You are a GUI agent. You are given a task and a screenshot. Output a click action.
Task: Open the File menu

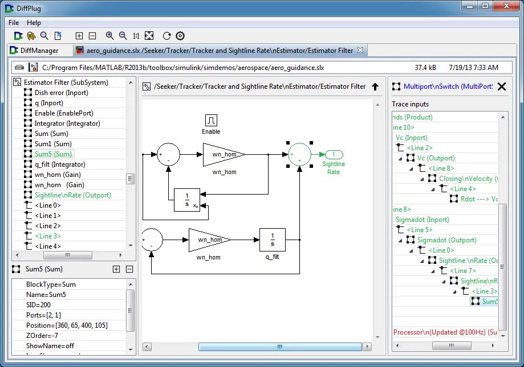[14, 23]
